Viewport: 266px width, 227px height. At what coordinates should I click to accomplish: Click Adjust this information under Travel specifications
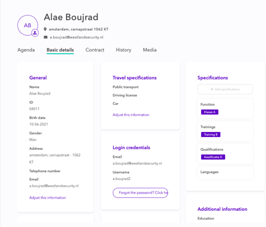click(x=131, y=115)
